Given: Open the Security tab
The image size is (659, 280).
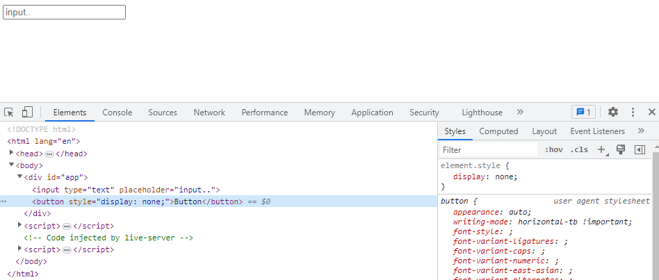Looking at the screenshot, I should point(424,113).
